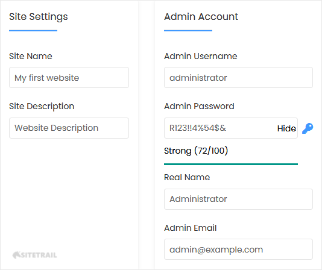Click the Site Description input field
Screen dimensions: 322x270
pyautogui.click(x=69, y=128)
